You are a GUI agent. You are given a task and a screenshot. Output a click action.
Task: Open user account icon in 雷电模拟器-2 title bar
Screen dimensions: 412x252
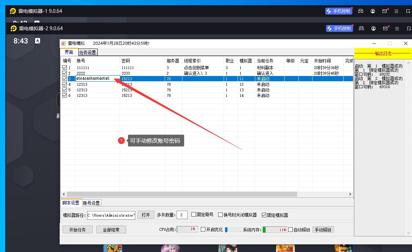[x=374, y=28]
